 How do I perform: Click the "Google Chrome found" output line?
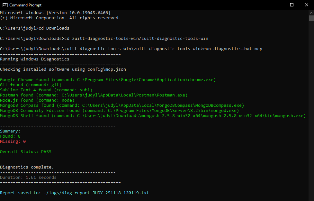coord(108,80)
